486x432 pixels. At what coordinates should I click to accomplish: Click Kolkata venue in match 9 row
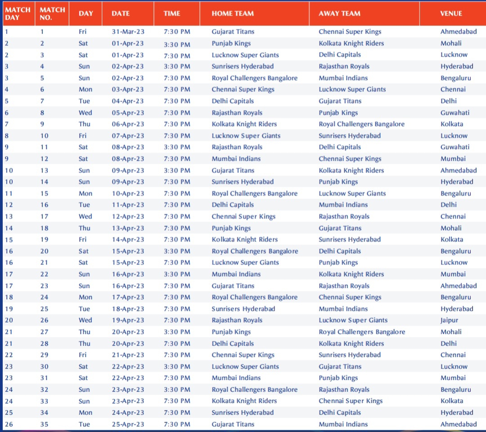452,124
